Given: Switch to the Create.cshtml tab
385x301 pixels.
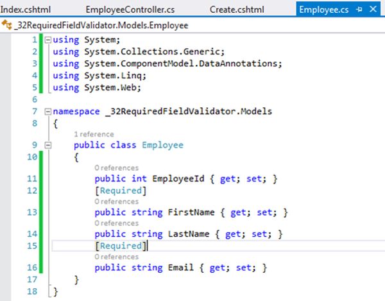Looking at the screenshot, I should coord(237,10).
